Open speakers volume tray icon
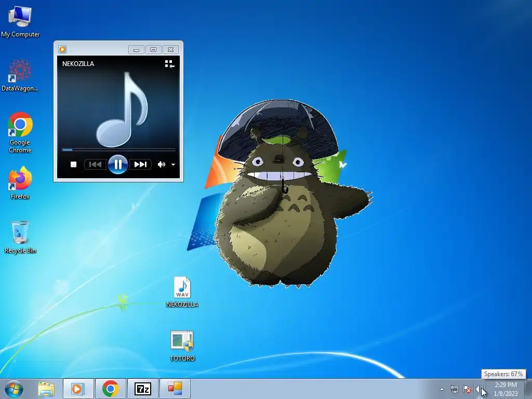This screenshot has width=532, height=399. (x=479, y=389)
